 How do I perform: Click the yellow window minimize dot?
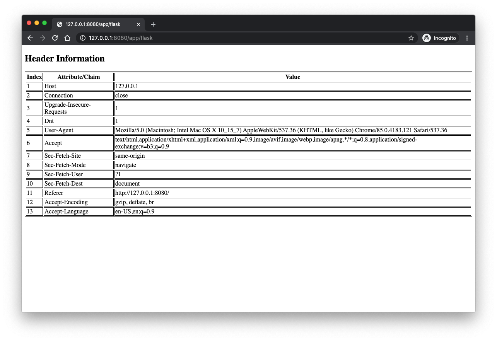[x=37, y=23]
